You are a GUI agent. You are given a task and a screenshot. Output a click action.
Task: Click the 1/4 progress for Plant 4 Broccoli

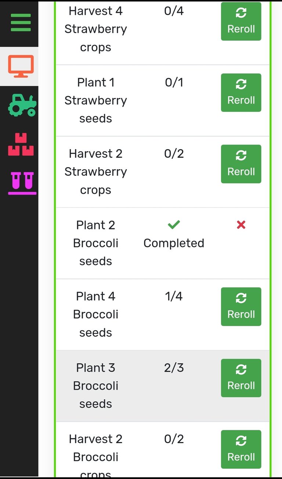coord(174,296)
